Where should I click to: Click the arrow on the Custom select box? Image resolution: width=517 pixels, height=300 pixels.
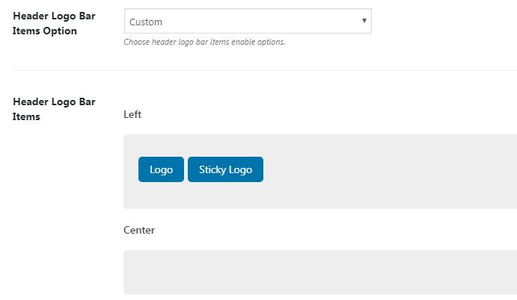coord(364,21)
